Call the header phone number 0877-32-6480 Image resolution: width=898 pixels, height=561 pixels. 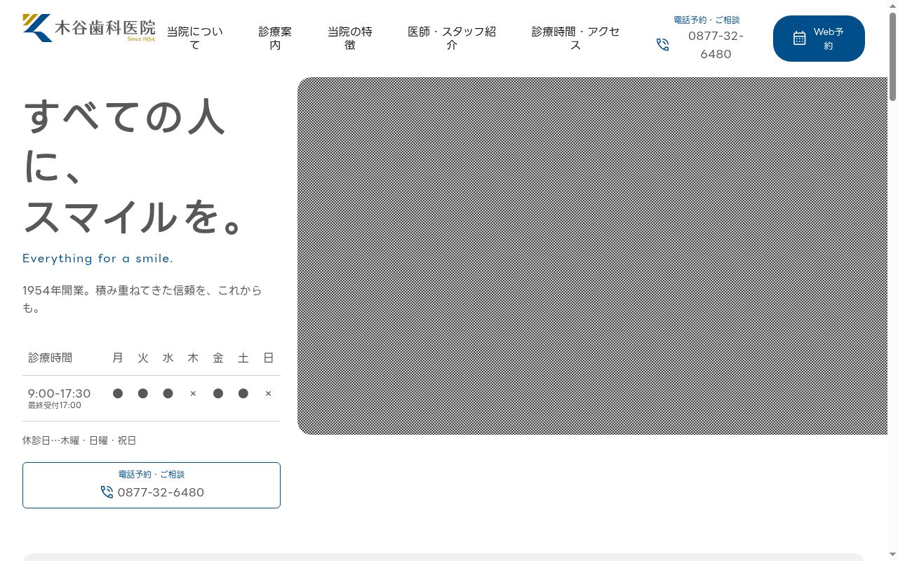[716, 45]
